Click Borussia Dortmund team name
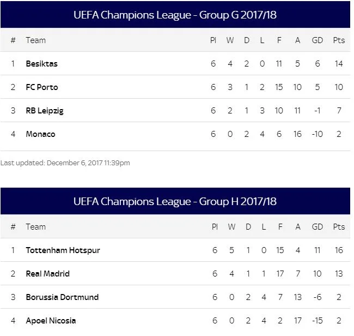 click(x=63, y=297)
